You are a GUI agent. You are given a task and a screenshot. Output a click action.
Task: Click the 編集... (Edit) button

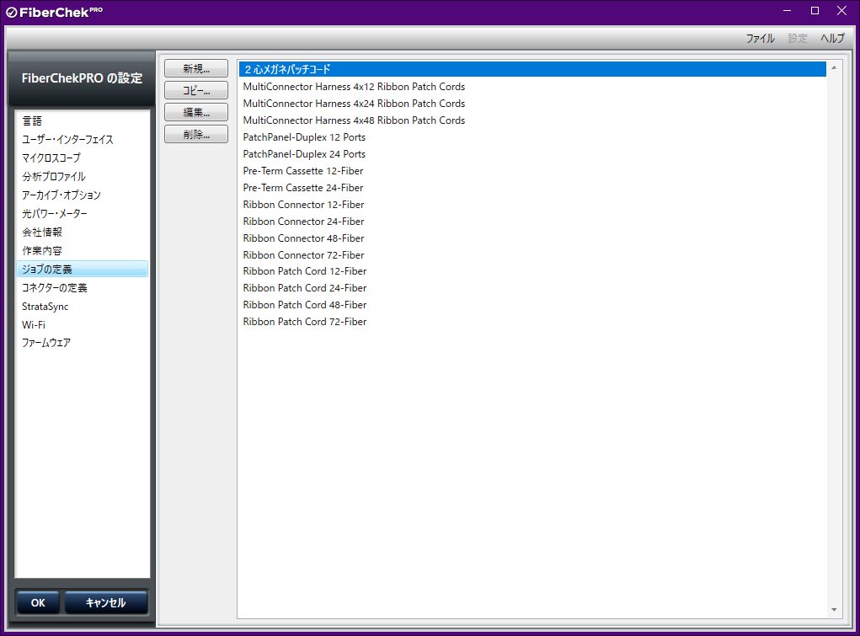coord(195,113)
